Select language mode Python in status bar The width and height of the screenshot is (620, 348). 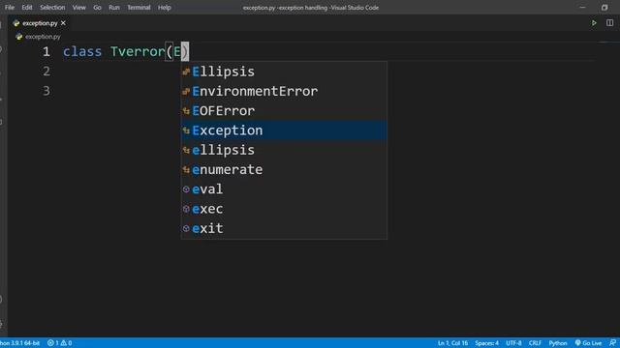click(x=558, y=343)
